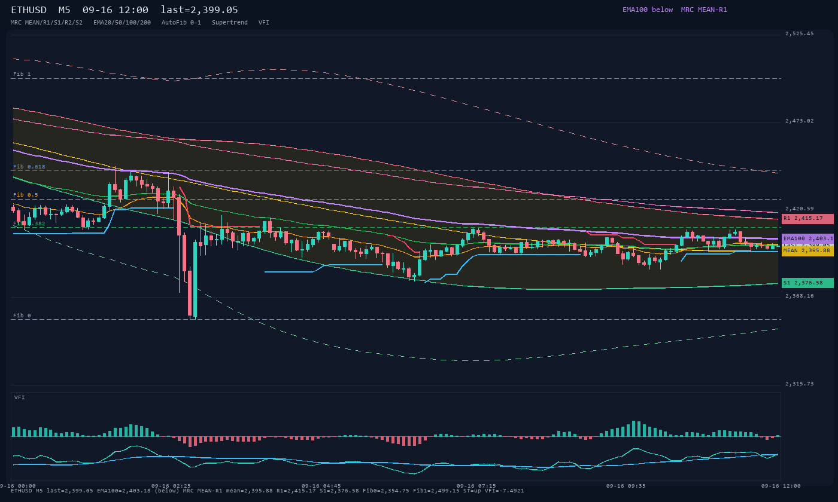Viewport: 838px width, 502px height.
Task: Click the Fib 0.382 level label
Action: (x=29, y=224)
